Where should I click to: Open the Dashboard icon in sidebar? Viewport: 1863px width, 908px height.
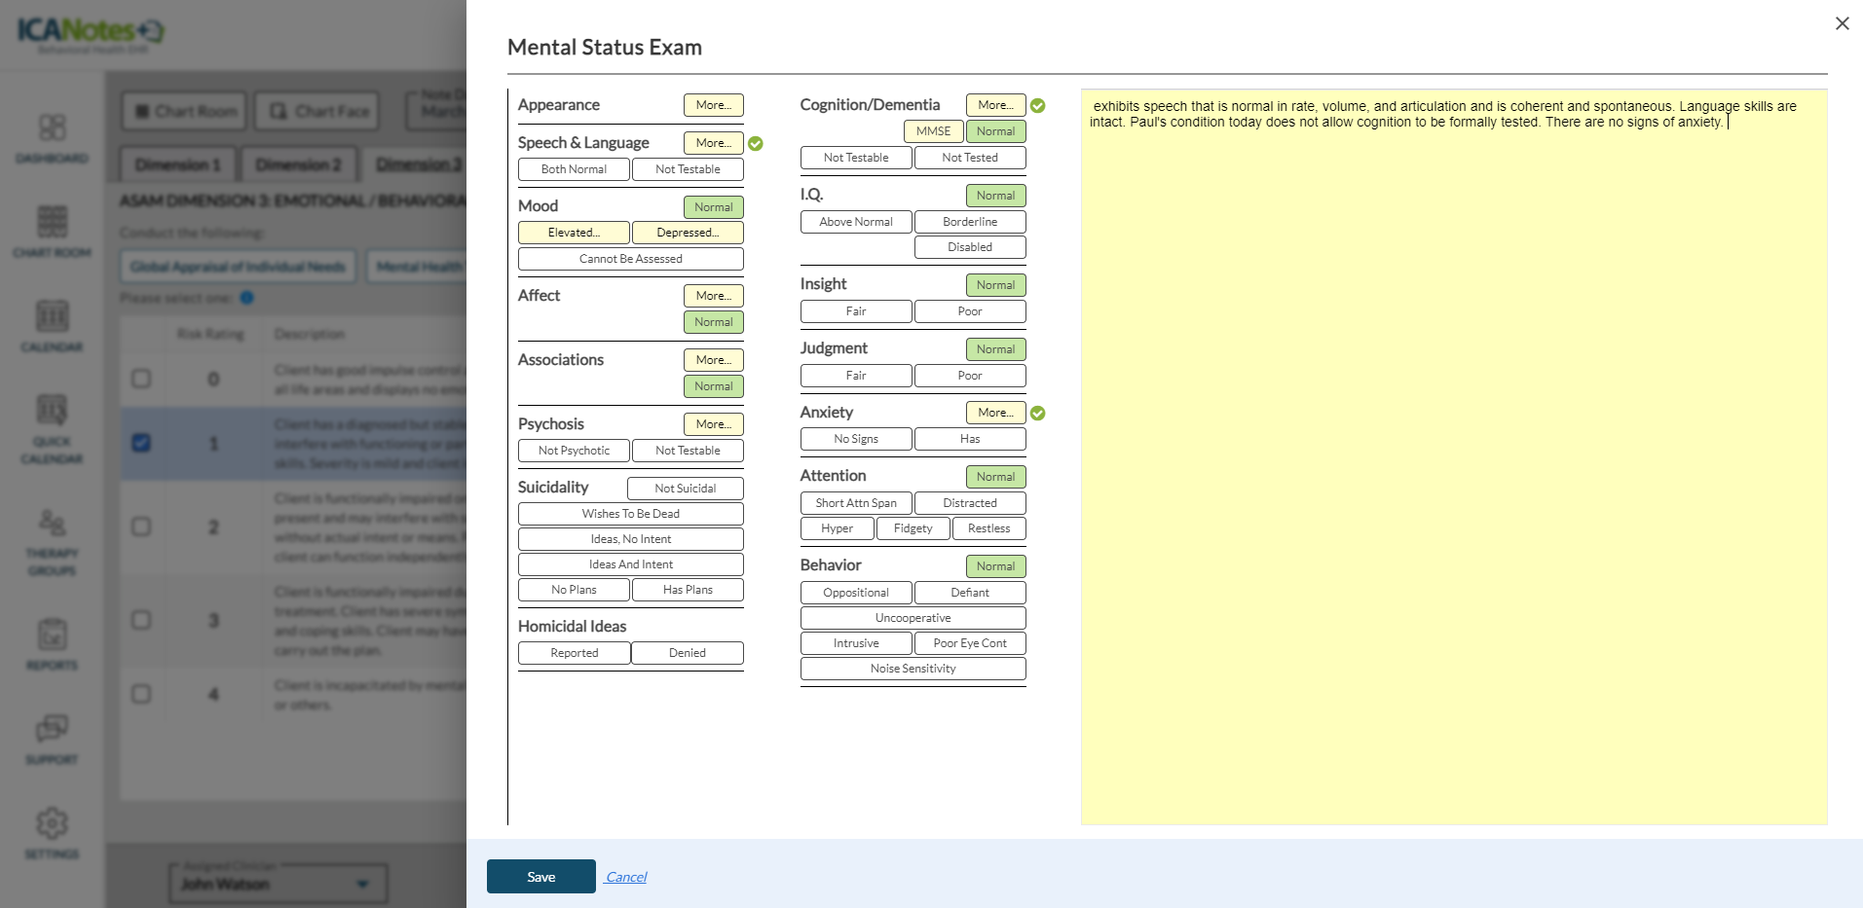coord(52,137)
